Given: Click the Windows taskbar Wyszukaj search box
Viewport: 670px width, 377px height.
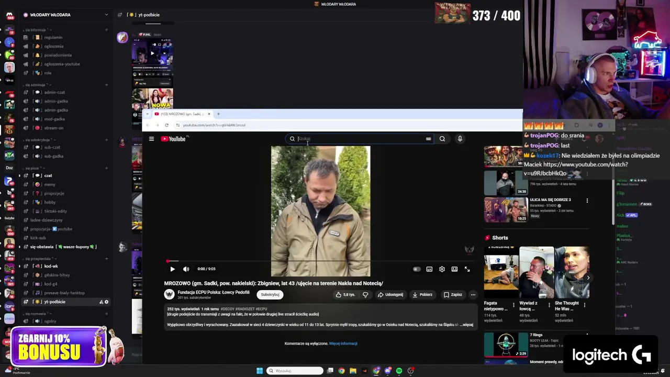Looking at the screenshot, I should [x=295, y=371].
